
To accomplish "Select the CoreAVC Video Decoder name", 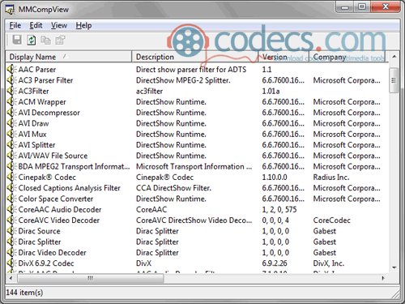I will coord(59,221).
